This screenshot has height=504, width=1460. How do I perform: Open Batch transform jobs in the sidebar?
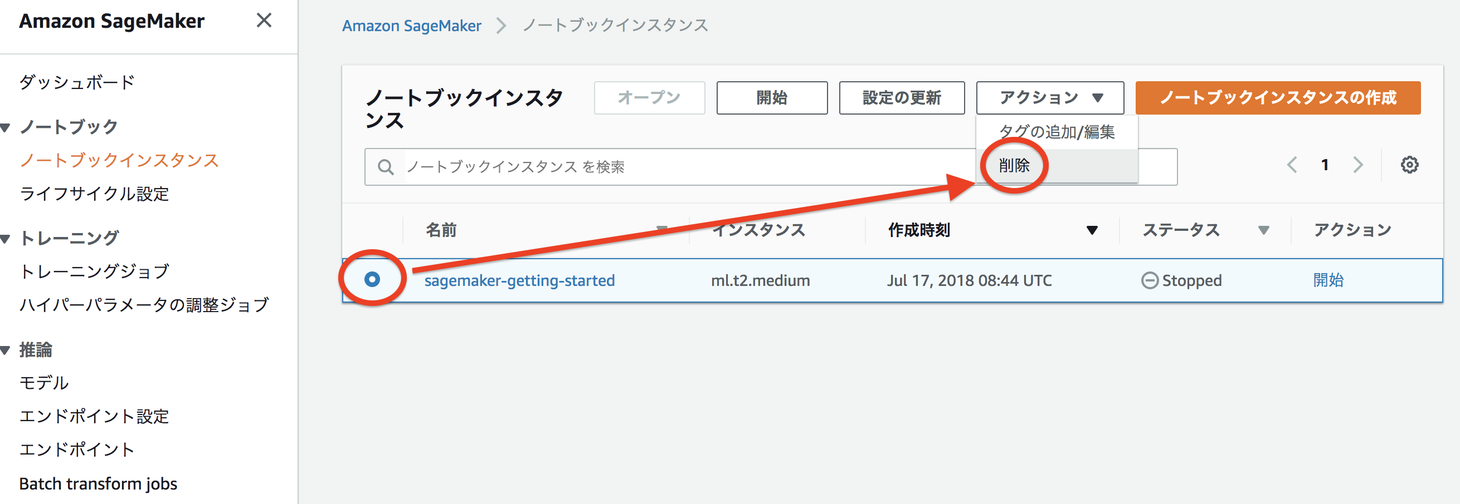pyautogui.click(x=98, y=484)
